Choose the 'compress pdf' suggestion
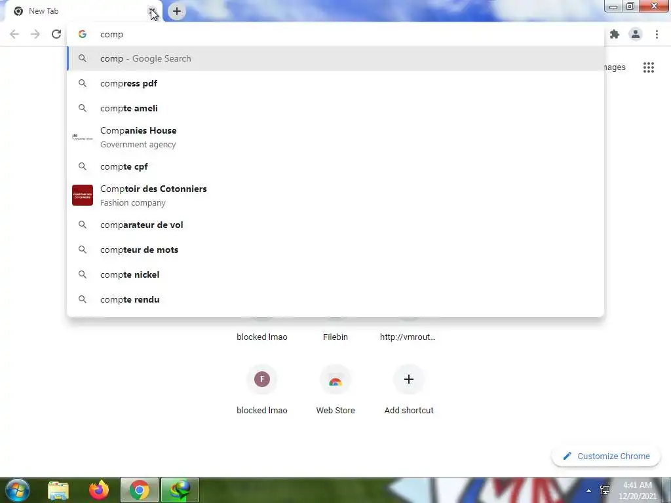The width and height of the screenshot is (671, 503). click(335, 83)
